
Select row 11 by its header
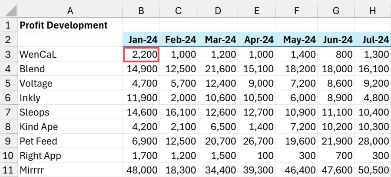[8, 170]
